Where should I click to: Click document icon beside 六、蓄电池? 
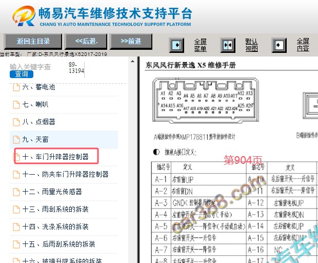(x=16, y=87)
